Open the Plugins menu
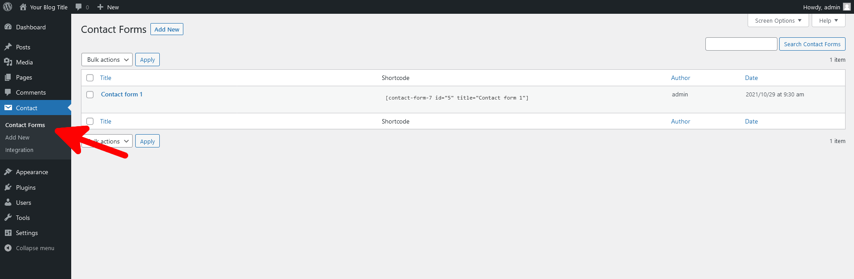Image resolution: width=854 pixels, height=279 pixels. pyautogui.click(x=36, y=187)
